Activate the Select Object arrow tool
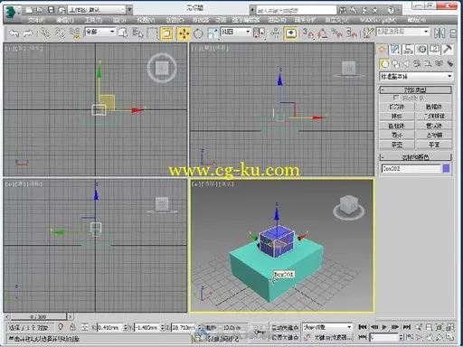The height and width of the screenshot is (347, 463). 123,33
